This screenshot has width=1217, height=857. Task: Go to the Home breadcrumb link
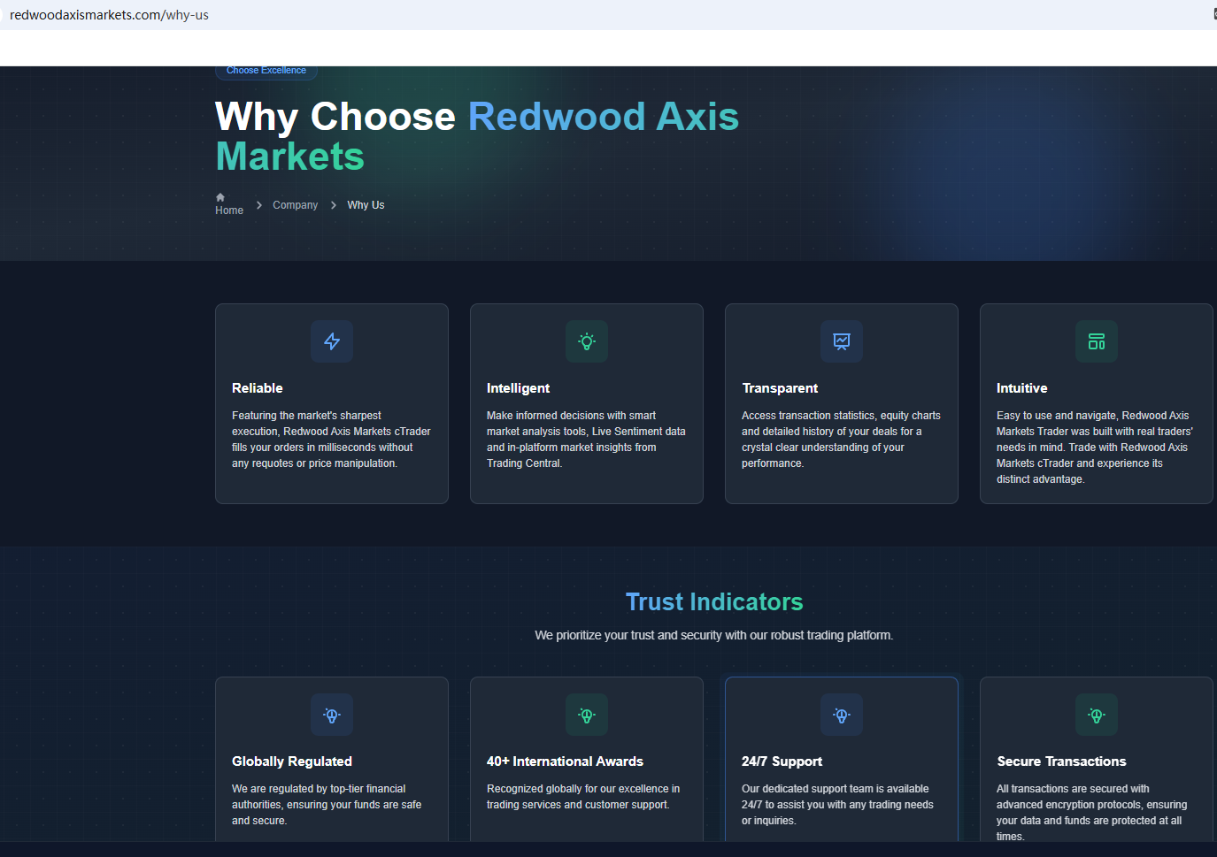click(229, 210)
